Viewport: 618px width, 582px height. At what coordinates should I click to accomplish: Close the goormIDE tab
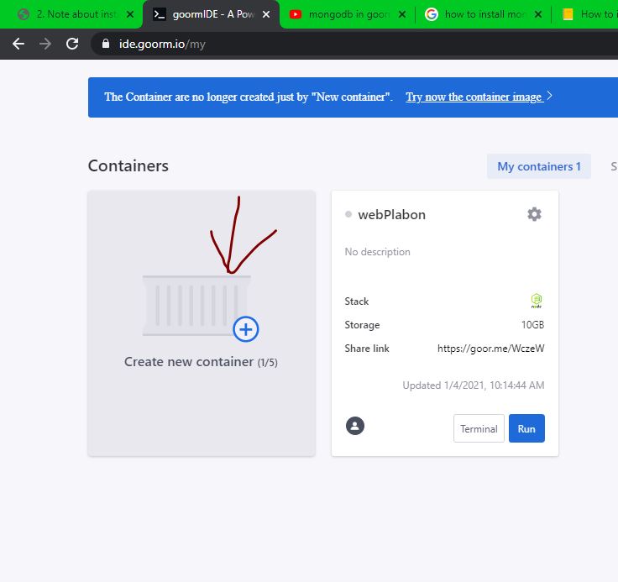click(x=266, y=14)
